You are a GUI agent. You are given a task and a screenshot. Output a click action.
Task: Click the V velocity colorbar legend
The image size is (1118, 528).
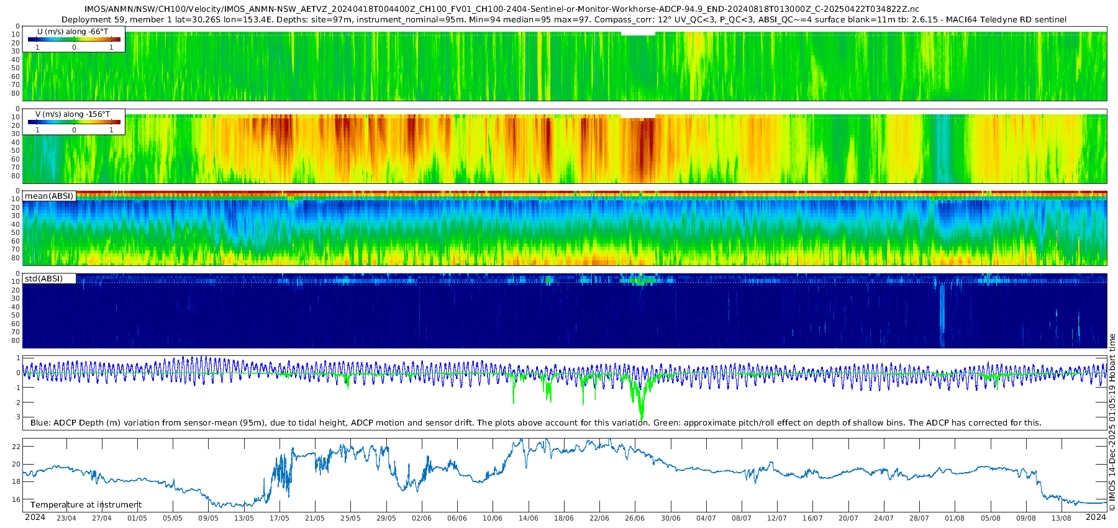point(73,122)
